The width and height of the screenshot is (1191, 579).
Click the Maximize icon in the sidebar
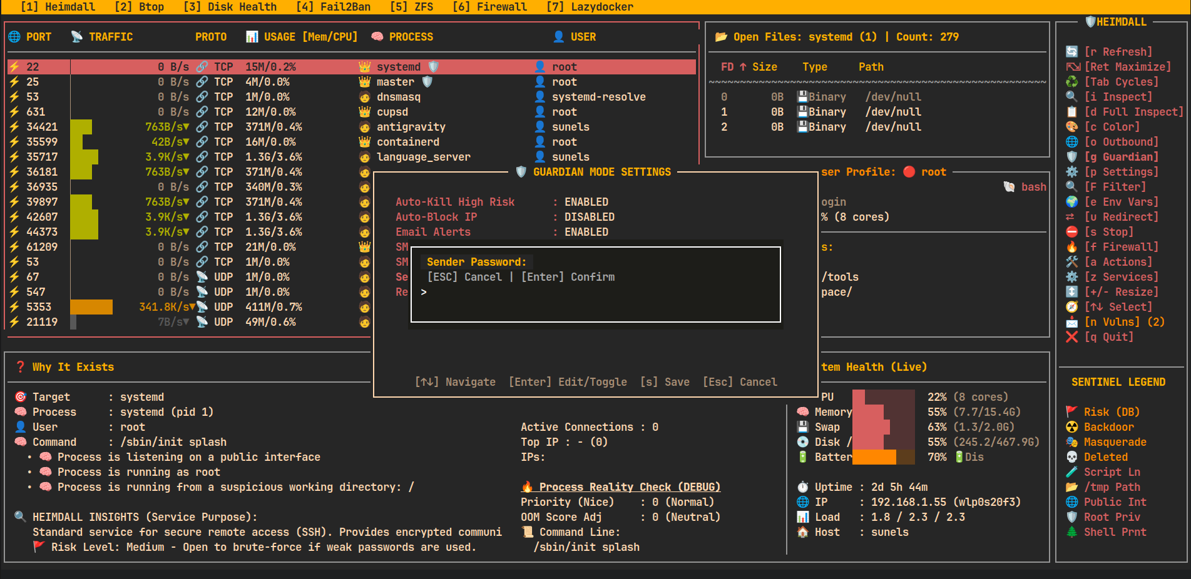pos(1073,67)
